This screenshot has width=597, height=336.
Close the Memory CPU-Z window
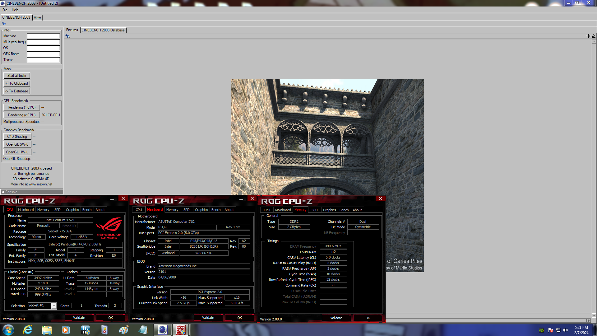click(x=381, y=199)
